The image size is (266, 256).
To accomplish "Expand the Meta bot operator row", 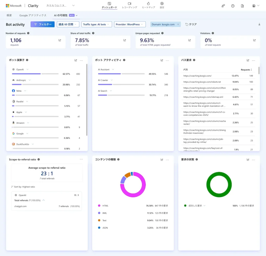I will pyautogui.click(x=25, y=91).
